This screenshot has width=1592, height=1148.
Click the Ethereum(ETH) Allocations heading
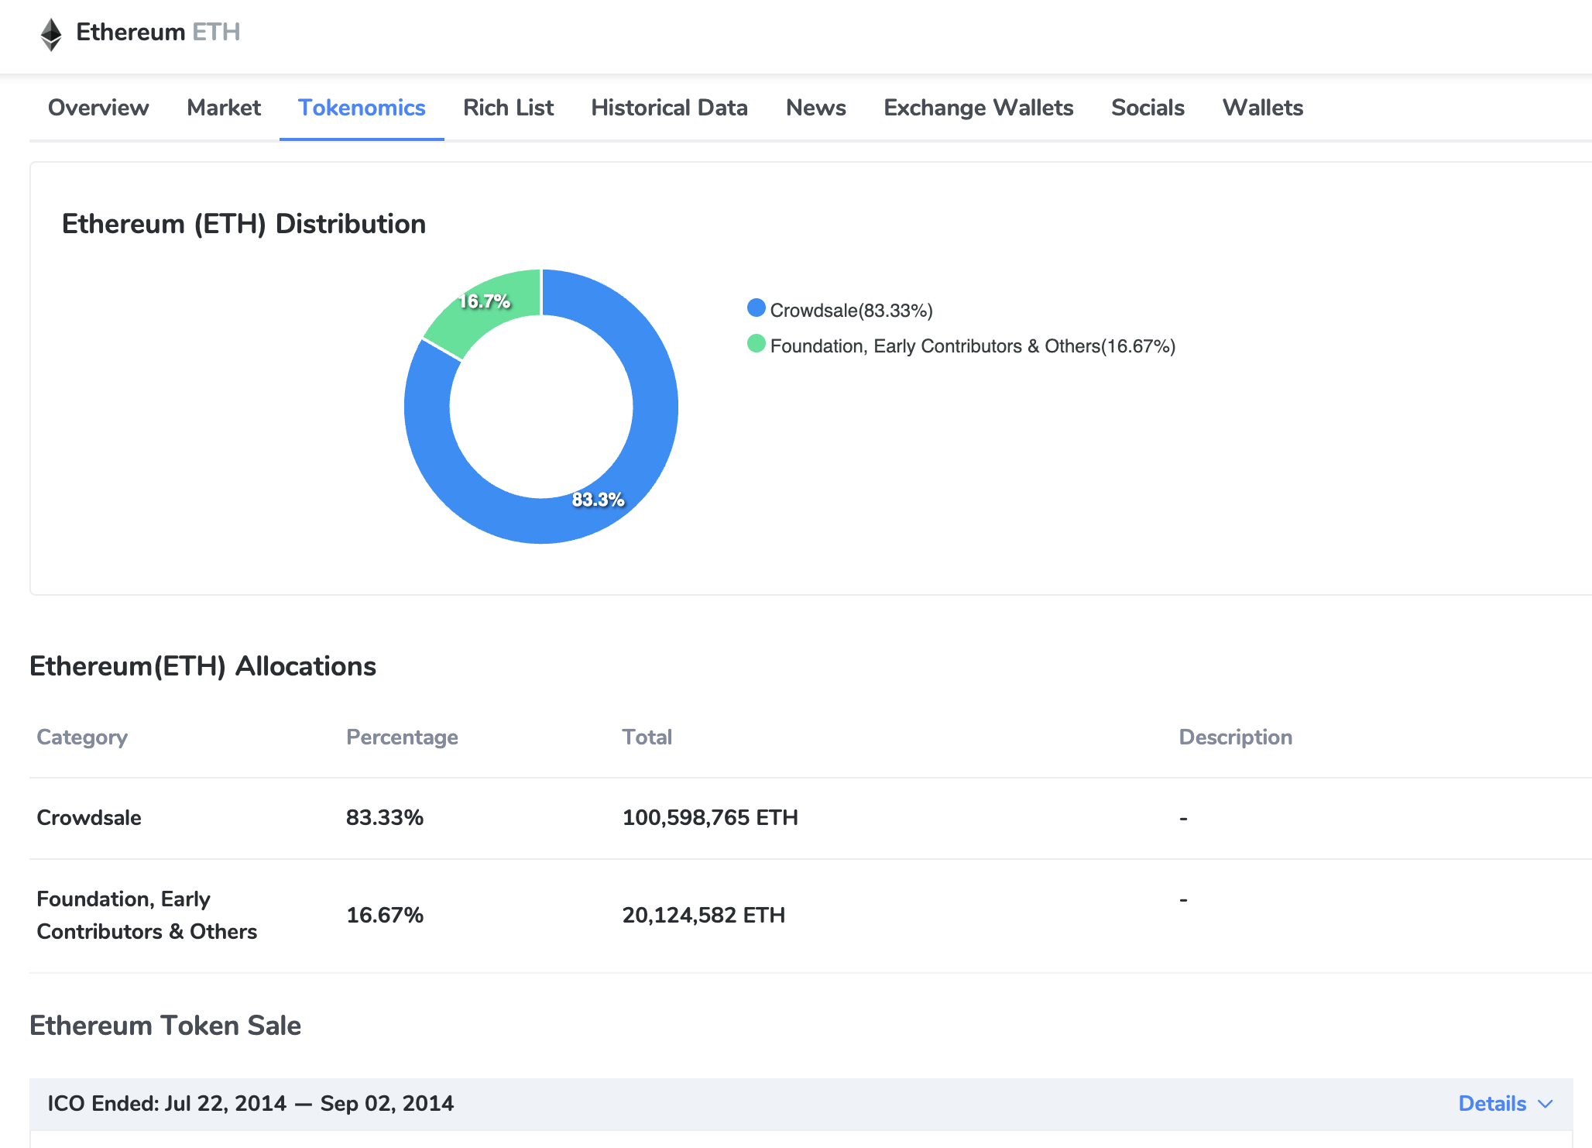pyautogui.click(x=203, y=666)
